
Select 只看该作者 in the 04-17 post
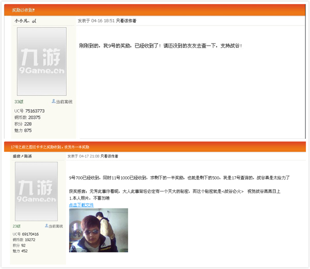[x=109, y=156]
